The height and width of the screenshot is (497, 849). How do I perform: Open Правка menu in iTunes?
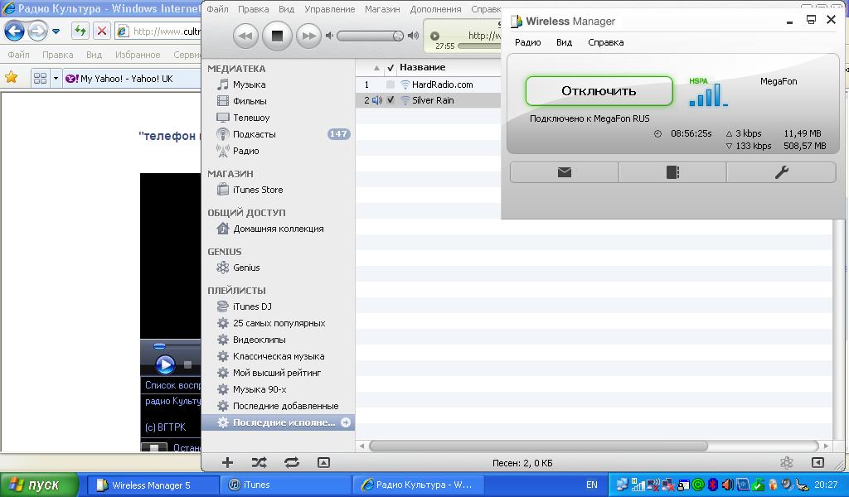point(254,9)
